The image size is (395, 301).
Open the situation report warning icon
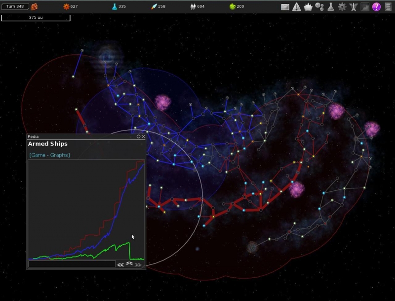tap(297, 7)
